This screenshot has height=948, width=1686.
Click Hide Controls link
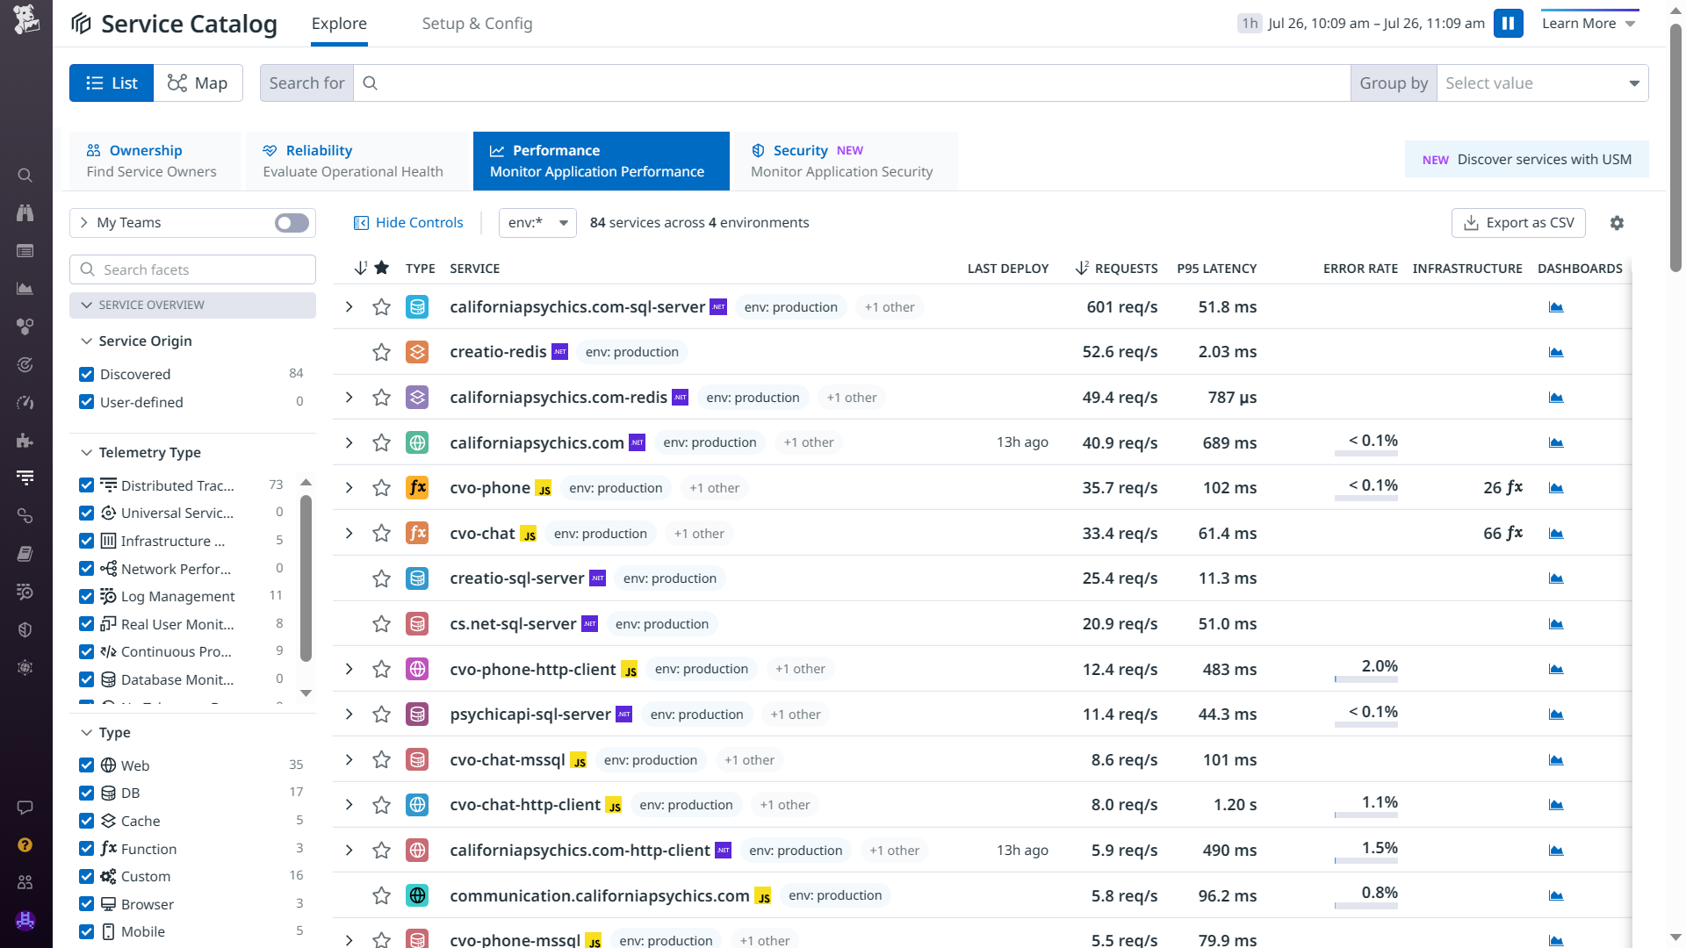click(x=408, y=223)
